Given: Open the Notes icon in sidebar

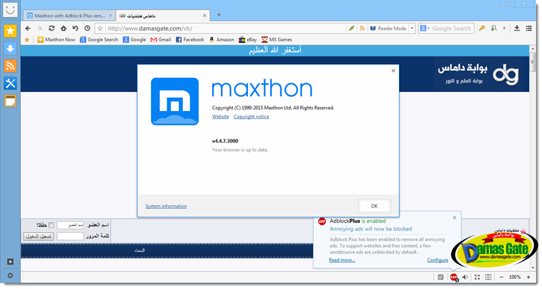Looking at the screenshot, I should pyautogui.click(x=10, y=101).
